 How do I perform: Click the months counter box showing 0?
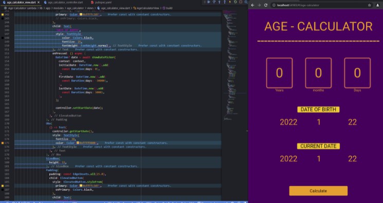[318, 73]
